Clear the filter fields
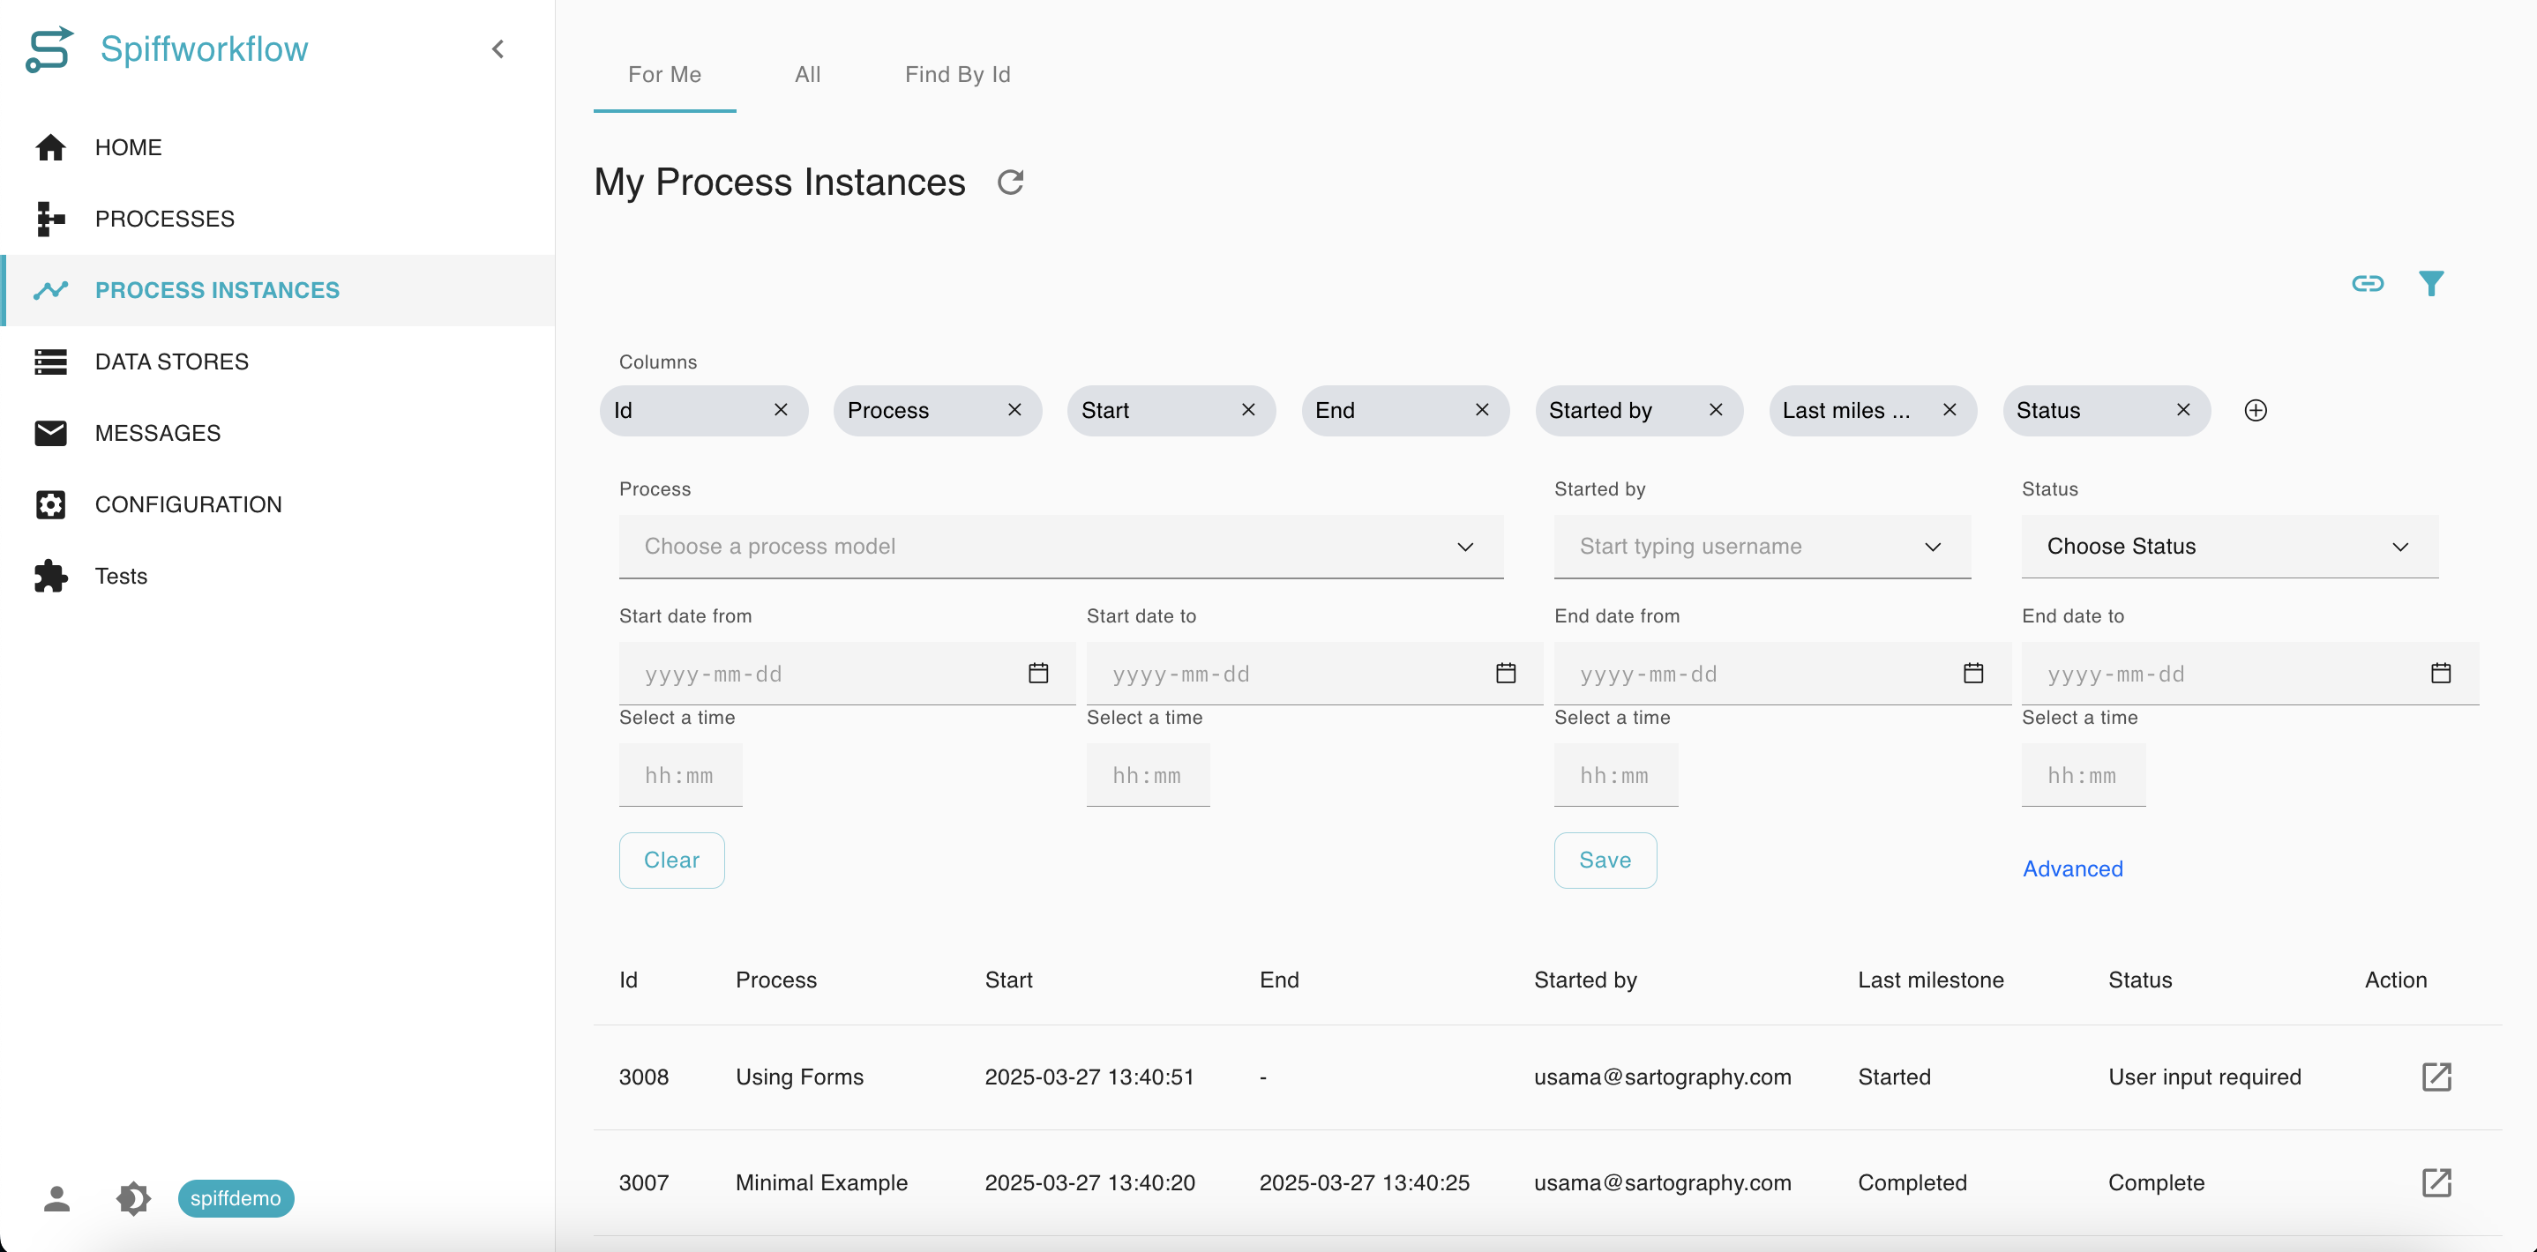This screenshot has height=1252, width=2537. [x=671, y=861]
